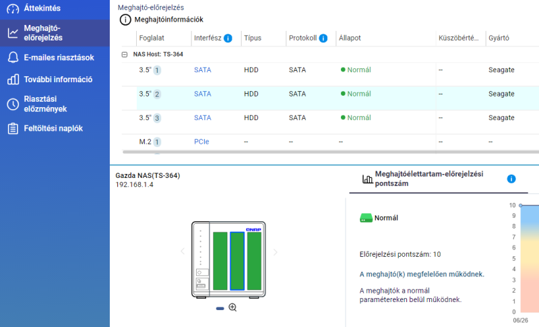This screenshot has height=327, width=539.
Task: Sort by the Interfész column header
Action: (x=208, y=38)
